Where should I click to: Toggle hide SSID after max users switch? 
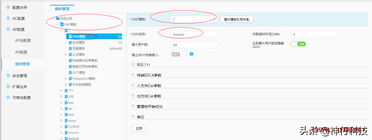tap(298, 44)
